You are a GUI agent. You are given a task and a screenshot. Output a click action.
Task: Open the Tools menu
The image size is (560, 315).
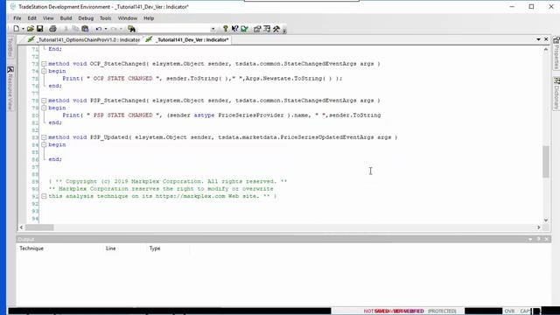105,18
